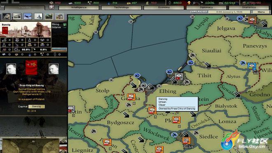The width and height of the screenshot is (272, 153).
Task: Open the Technology tab
Action: click(x=121, y=7)
